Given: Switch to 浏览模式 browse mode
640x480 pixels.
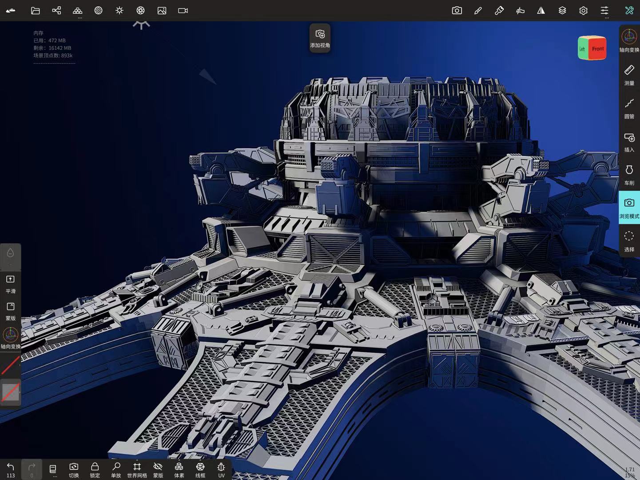Looking at the screenshot, I should coord(629,207).
